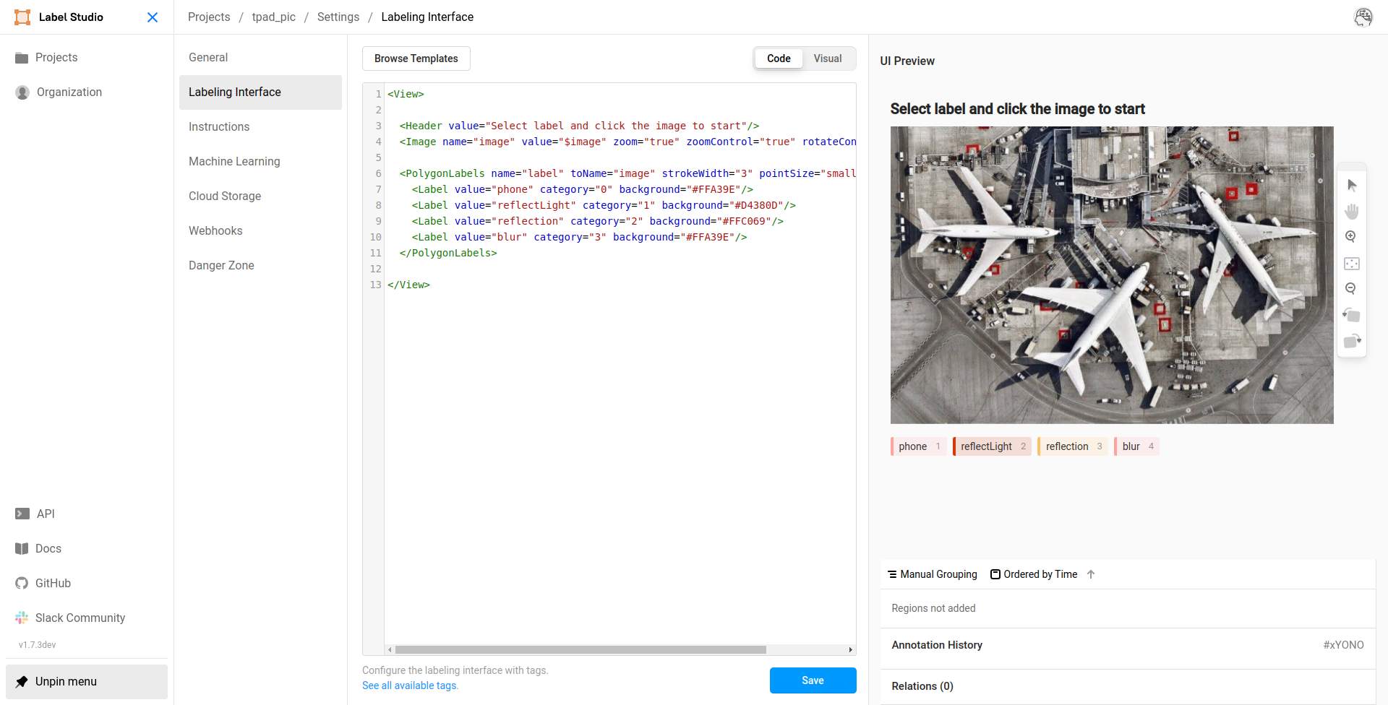Image resolution: width=1388 pixels, height=705 pixels.
Task: Expand the Annotation History section
Action: [937, 644]
